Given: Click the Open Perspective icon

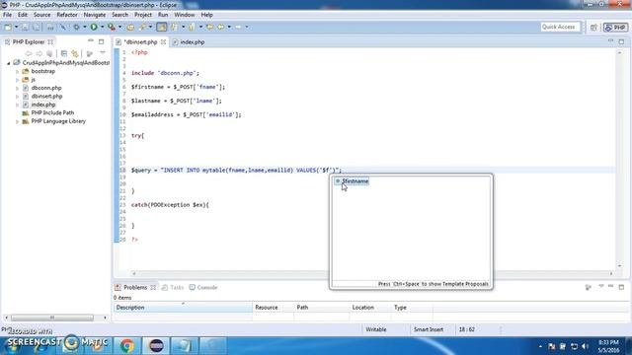Looking at the screenshot, I should point(593,28).
